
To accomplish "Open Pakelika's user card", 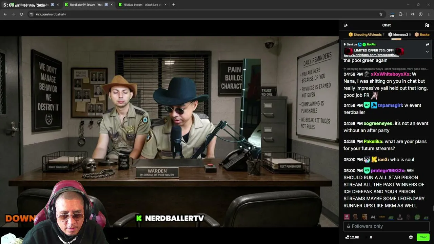I will point(373,141).
